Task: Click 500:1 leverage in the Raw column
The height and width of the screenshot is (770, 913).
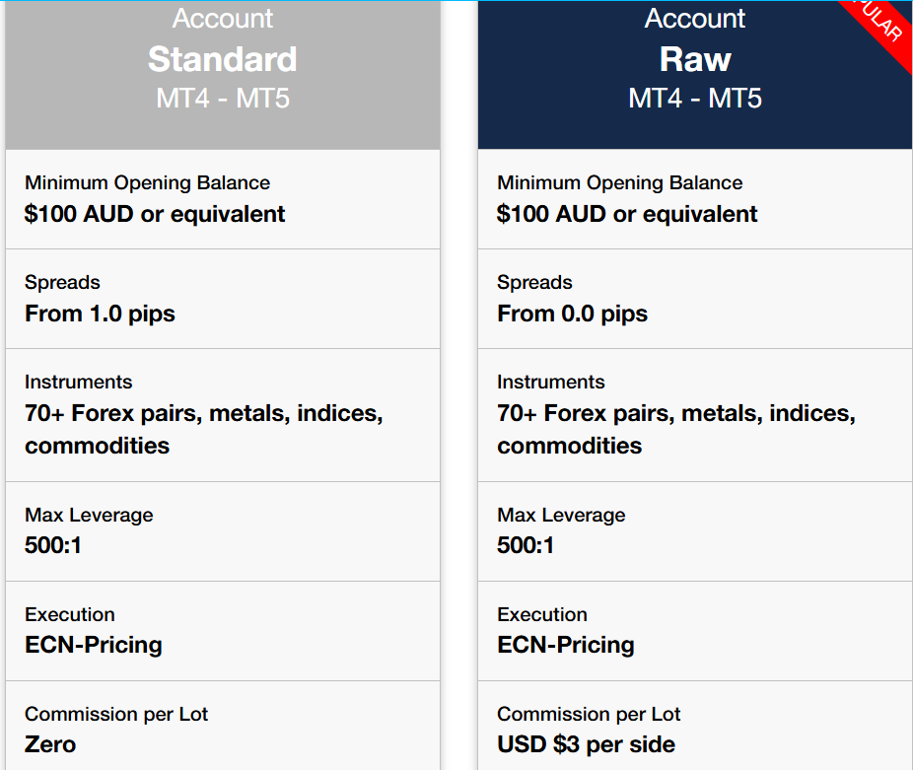Action: (526, 544)
